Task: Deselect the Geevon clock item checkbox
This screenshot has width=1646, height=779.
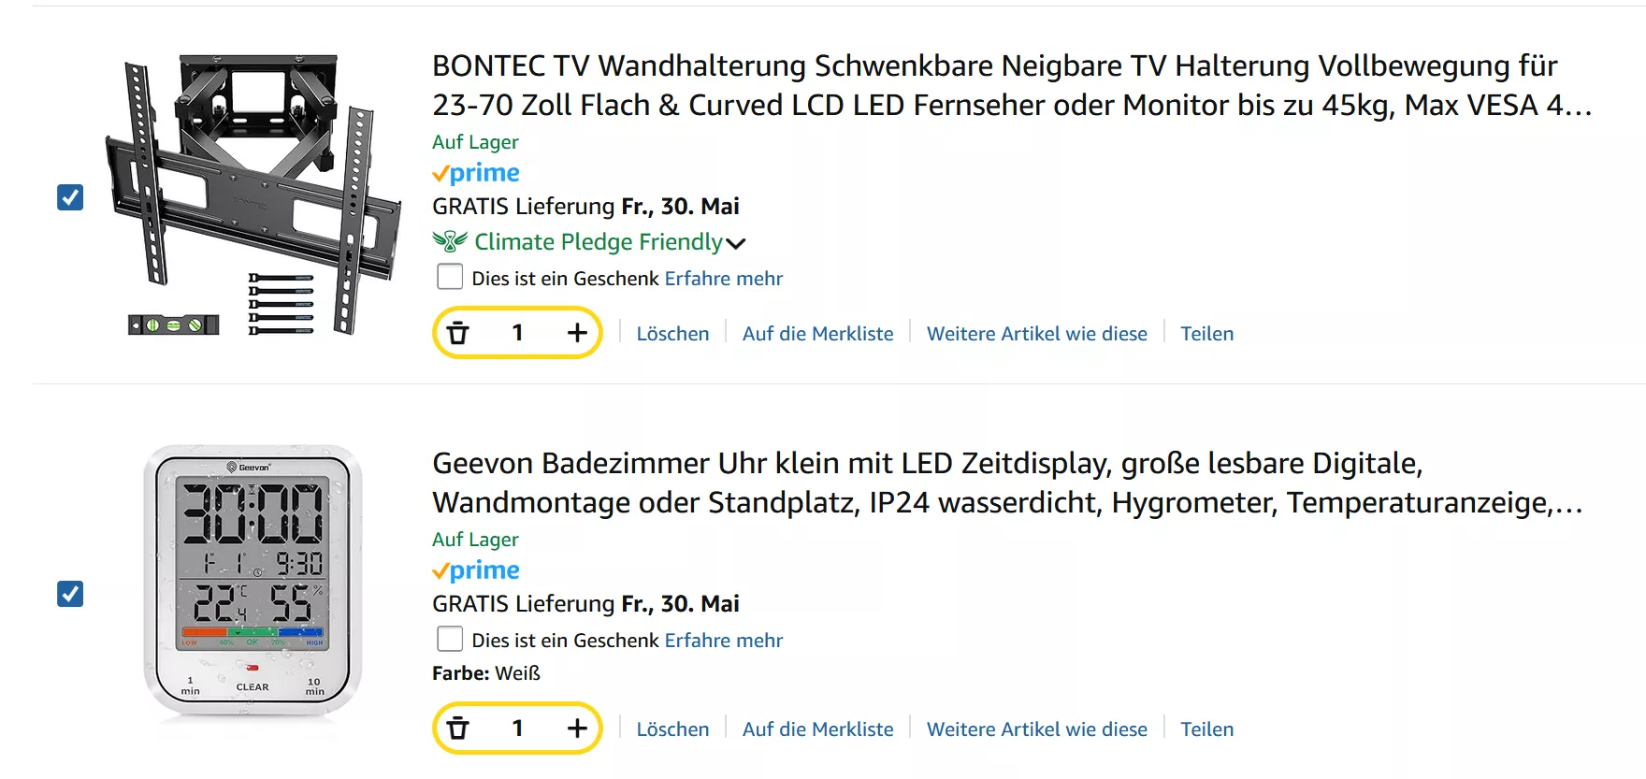Action: (x=70, y=594)
